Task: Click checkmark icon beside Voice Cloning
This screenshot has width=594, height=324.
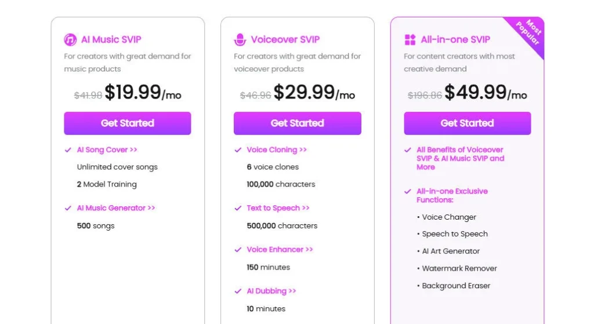Action: [238, 150]
